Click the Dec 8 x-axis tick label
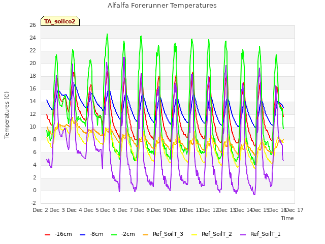Image resolution: width=325 pixels, height=244 pixels. [x=142, y=210]
